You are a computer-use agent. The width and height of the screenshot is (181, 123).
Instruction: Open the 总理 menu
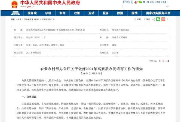pyautogui.click(x=48, y=13)
